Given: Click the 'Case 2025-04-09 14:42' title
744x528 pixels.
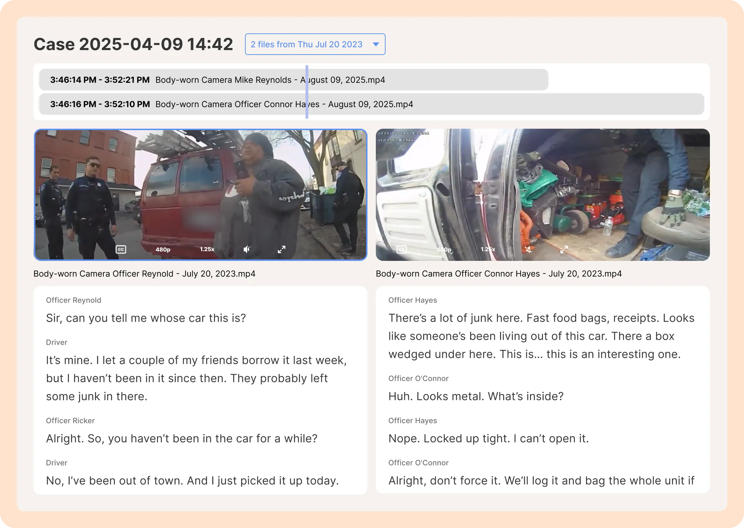Looking at the screenshot, I should (x=133, y=44).
